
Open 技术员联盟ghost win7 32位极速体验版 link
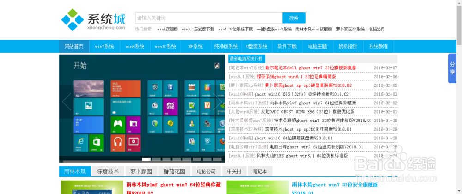click(x=323, y=121)
